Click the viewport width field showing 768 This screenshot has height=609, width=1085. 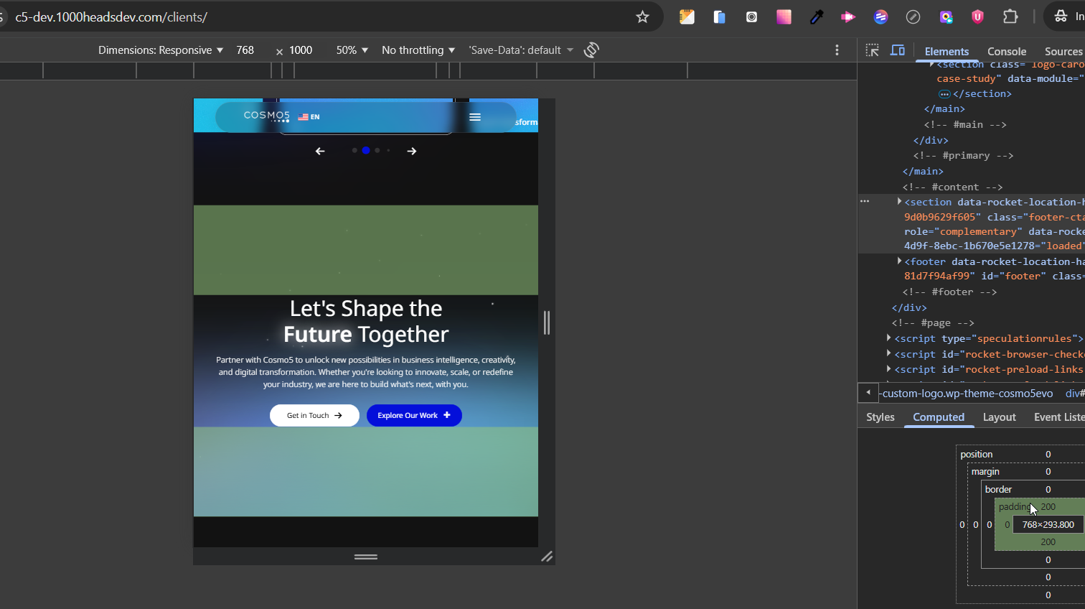[245, 50]
